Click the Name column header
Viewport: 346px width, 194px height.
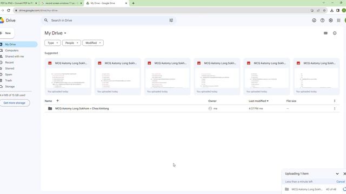(x=48, y=101)
